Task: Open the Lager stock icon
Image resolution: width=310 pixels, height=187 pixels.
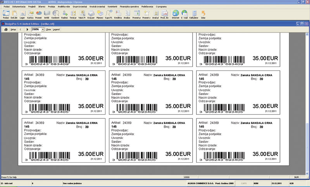Action: (22, 14)
